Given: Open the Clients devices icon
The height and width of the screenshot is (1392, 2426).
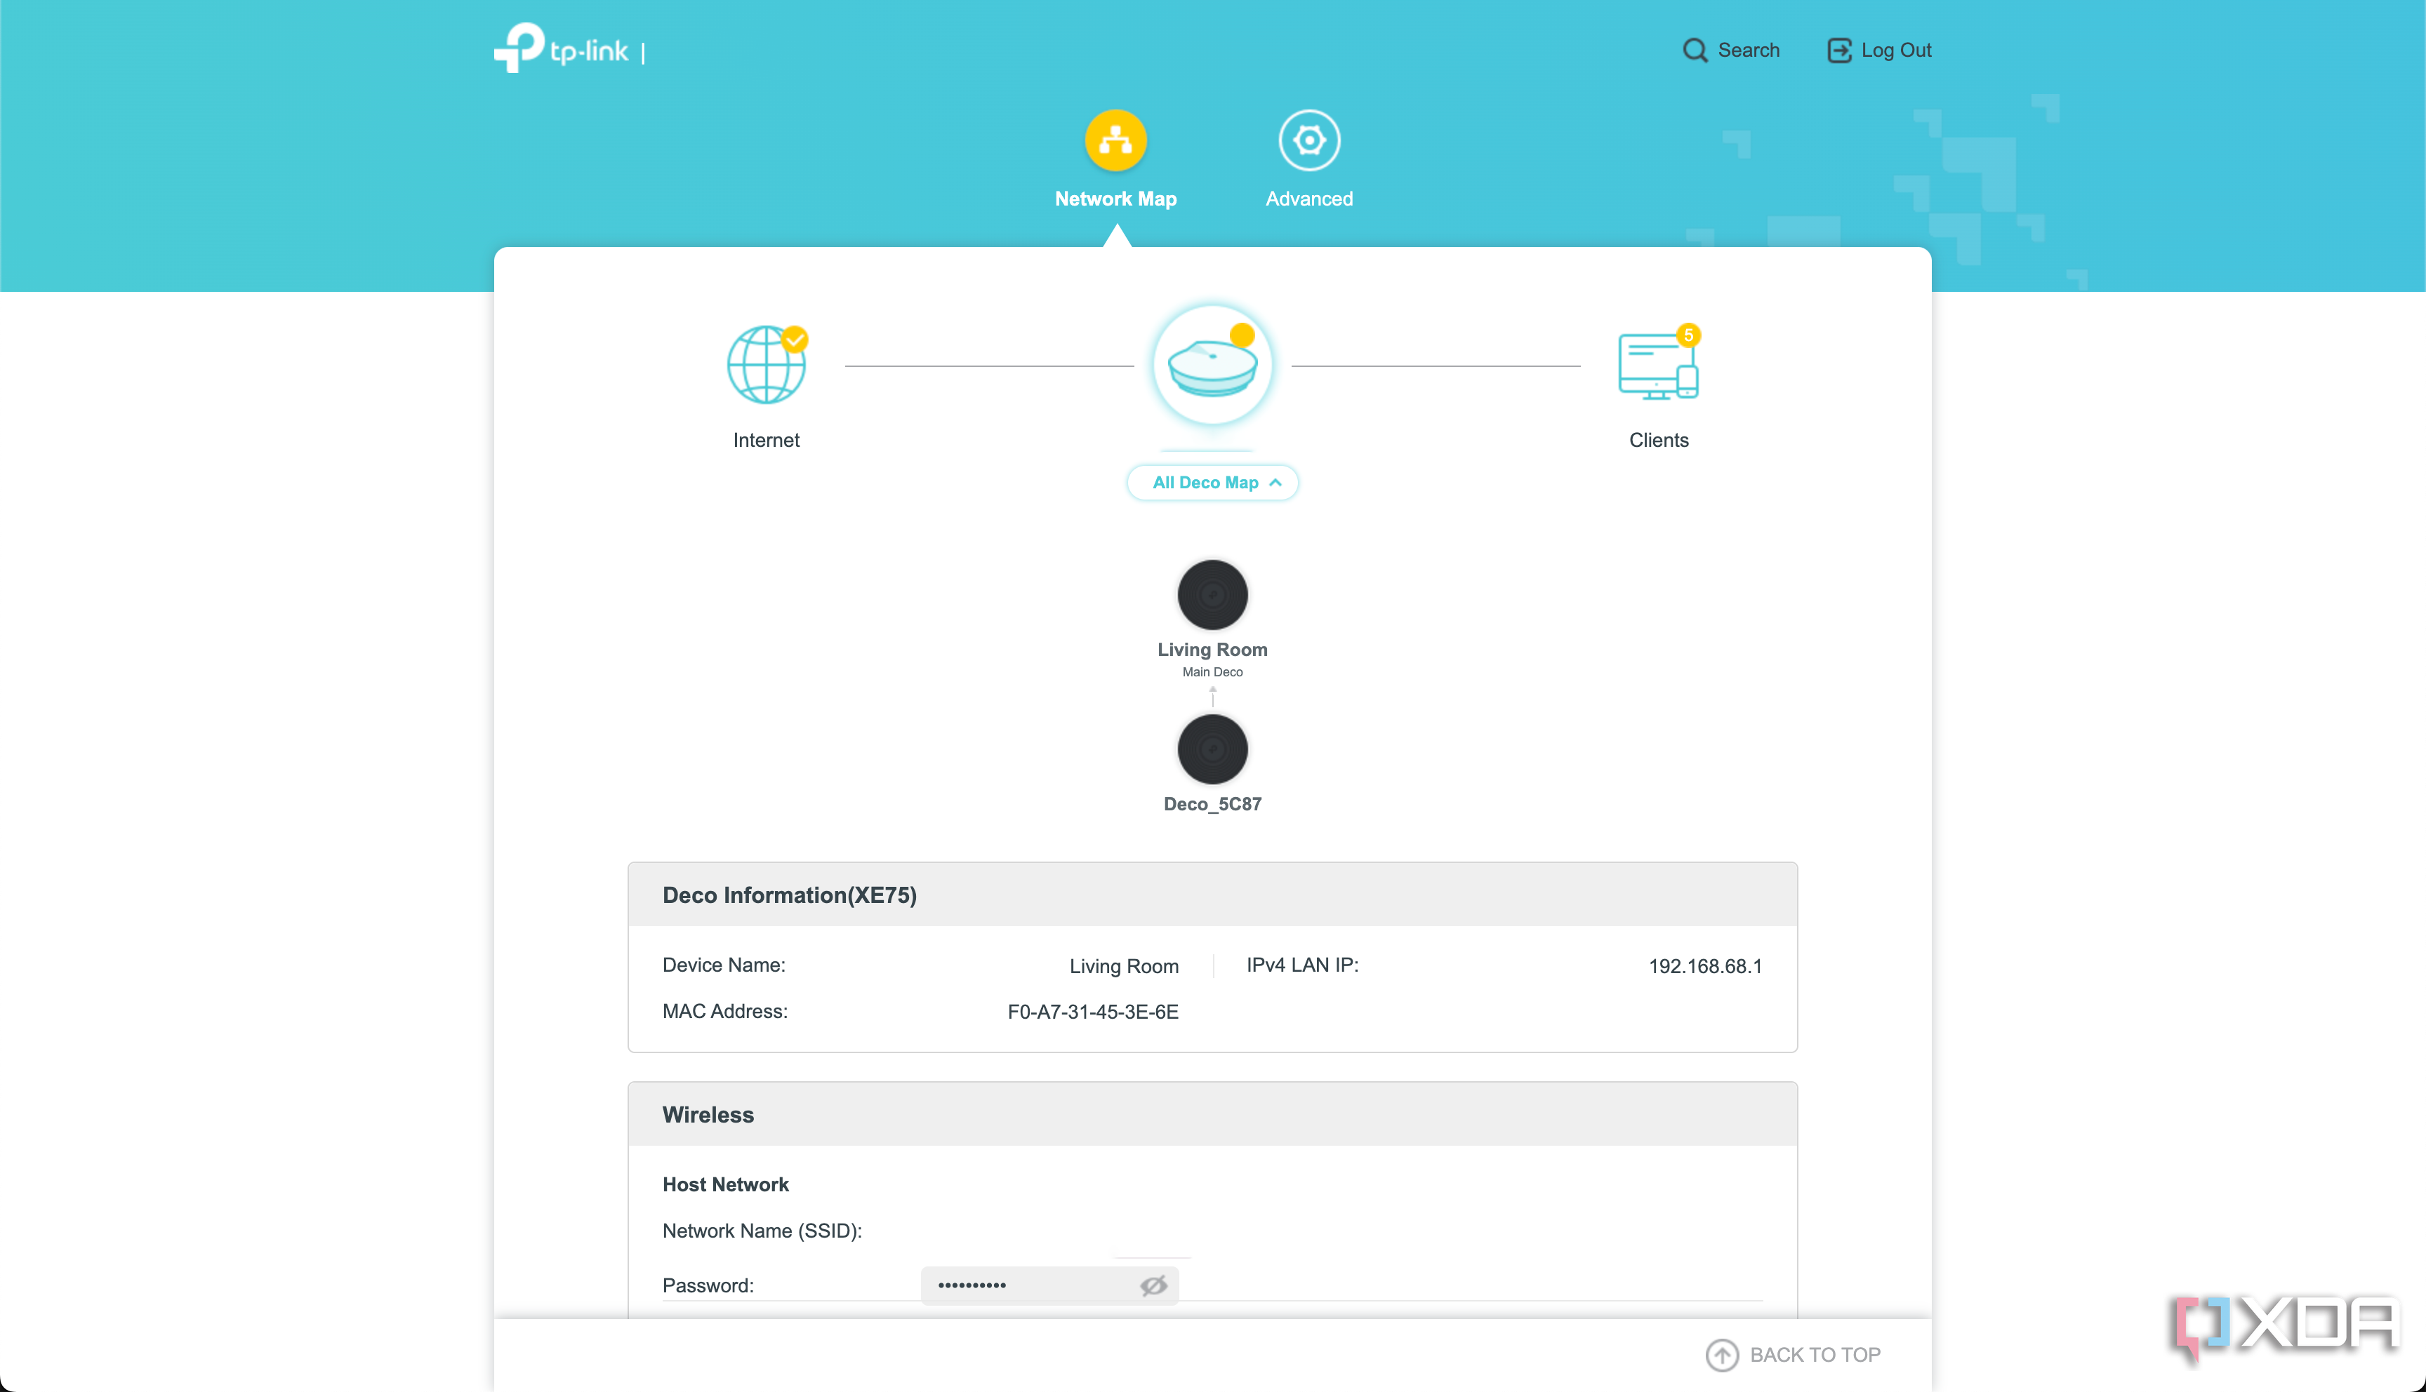Looking at the screenshot, I should (x=1657, y=367).
